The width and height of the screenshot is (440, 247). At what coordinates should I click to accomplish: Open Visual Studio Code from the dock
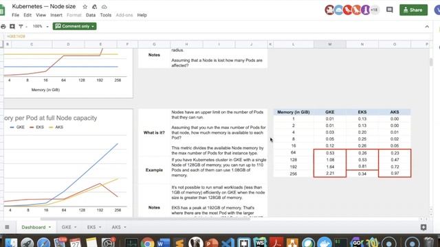[228, 242]
